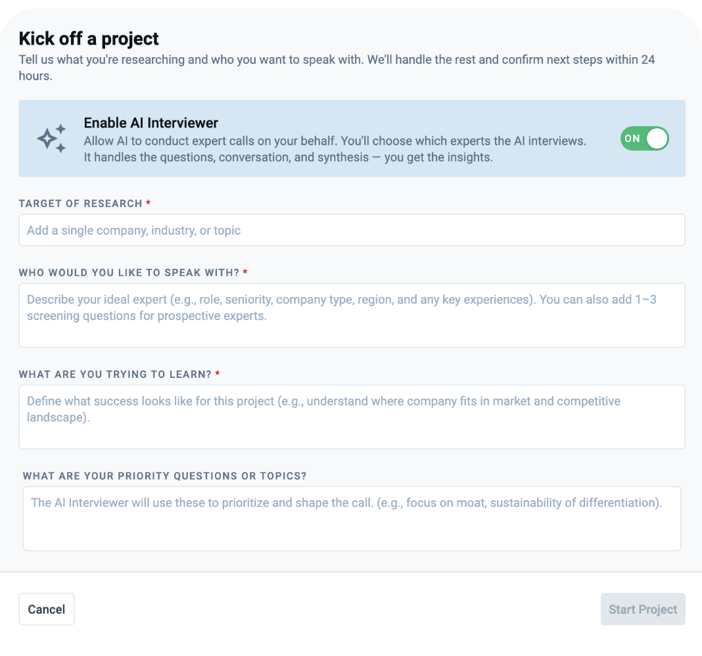
Task: Click the Start Project button
Action: pyautogui.click(x=642, y=609)
